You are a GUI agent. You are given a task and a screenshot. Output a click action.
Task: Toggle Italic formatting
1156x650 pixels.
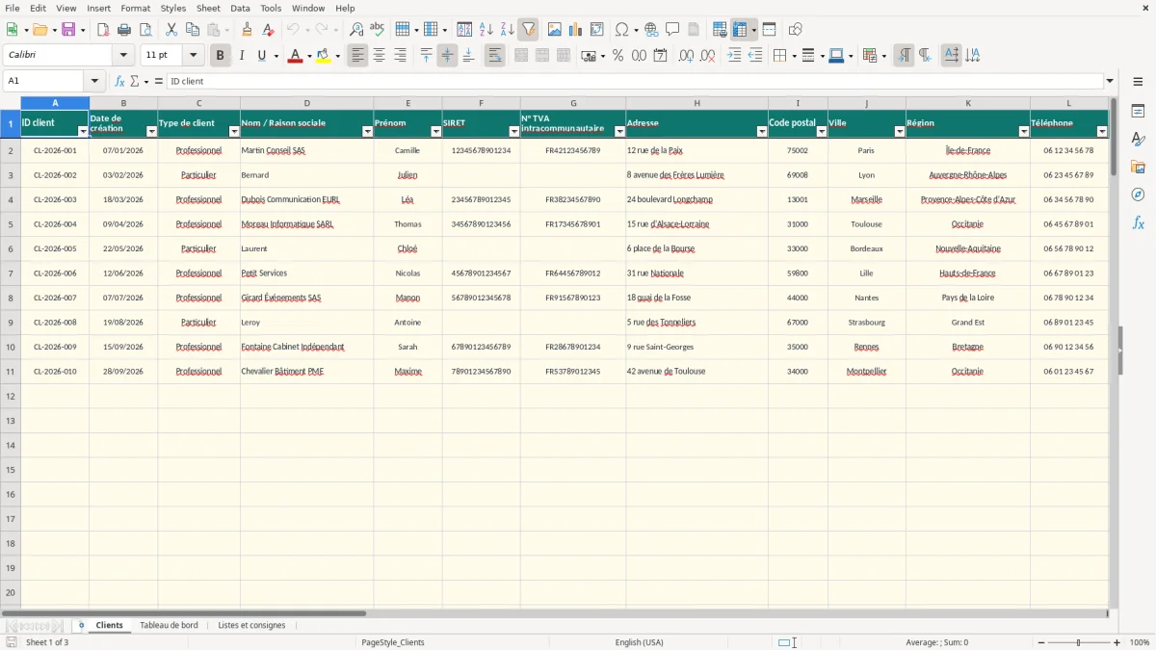tap(241, 56)
